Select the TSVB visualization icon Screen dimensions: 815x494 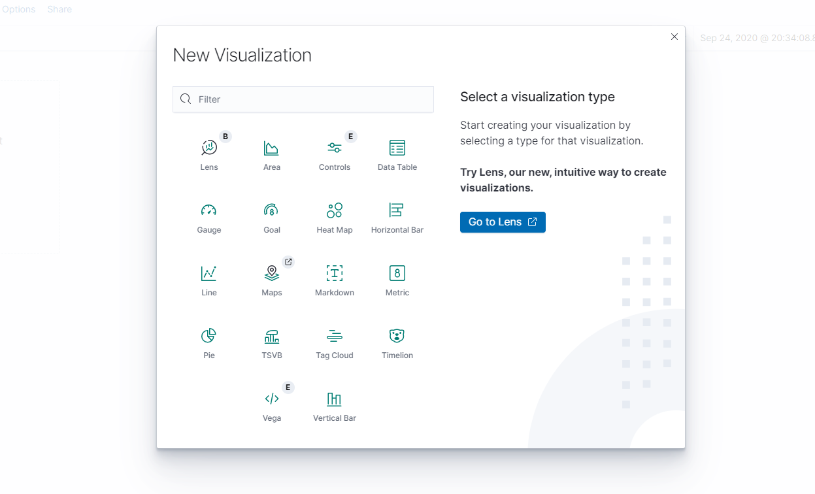pyautogui.click(x=271, y=336)
